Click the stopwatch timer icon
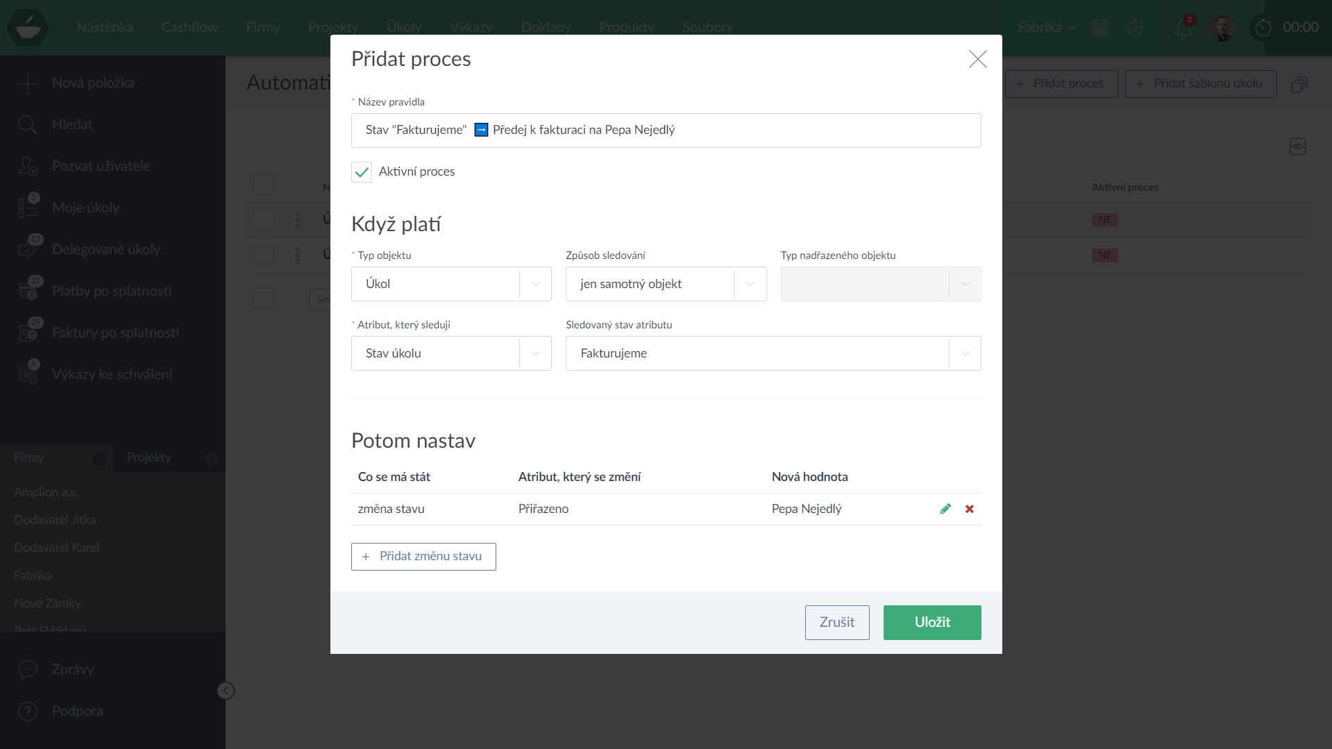This screenshot has width=1332, height=749. click(1263, 28)
